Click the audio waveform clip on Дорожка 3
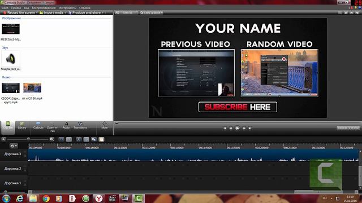362x203 pixels. [x=193, y=155]
